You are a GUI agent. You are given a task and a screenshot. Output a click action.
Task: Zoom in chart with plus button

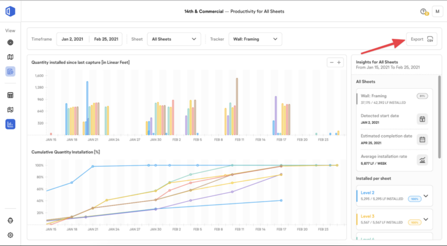click(339, 62)
